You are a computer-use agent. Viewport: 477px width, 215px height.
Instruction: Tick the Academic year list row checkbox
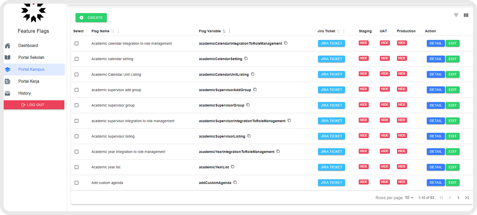pos(77,167)
